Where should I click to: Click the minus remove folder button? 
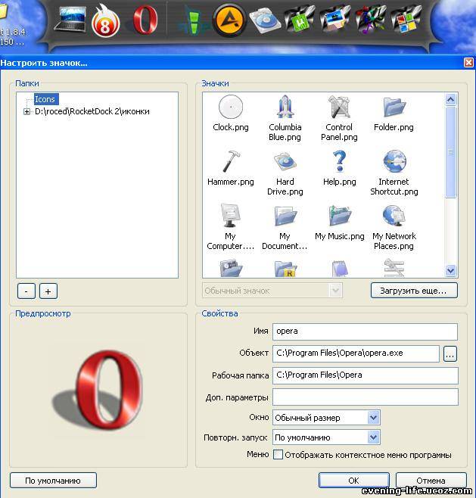(26, 291)
